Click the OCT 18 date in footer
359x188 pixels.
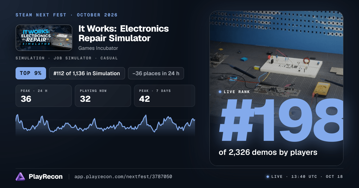334,177
